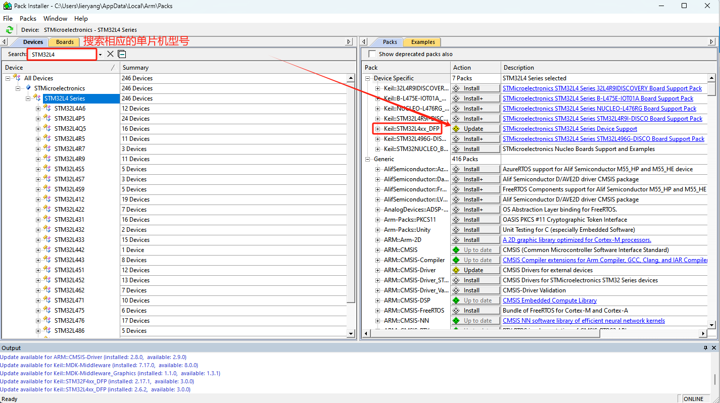Click the All Devices tree icon

[x=17, y=78]
